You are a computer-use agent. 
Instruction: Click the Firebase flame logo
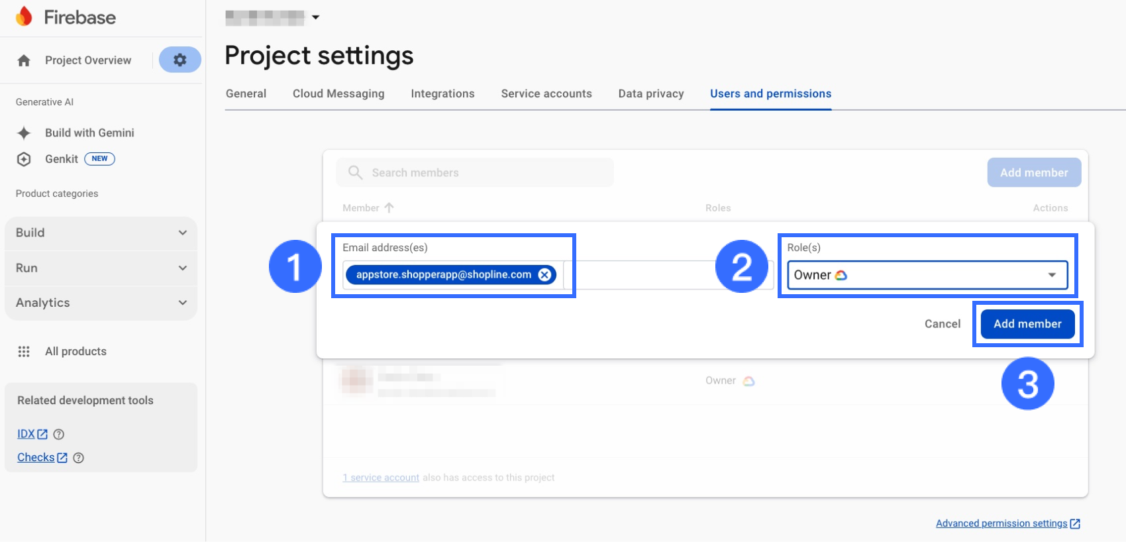(24, 17)
